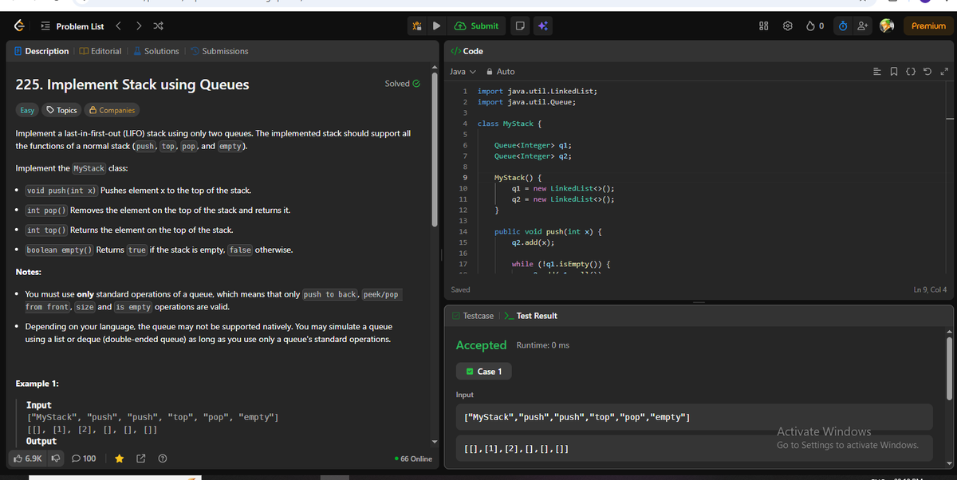Screen dimensions: 957x480
Task: Open the settings gear icon
Action: (x=787, y=26)
